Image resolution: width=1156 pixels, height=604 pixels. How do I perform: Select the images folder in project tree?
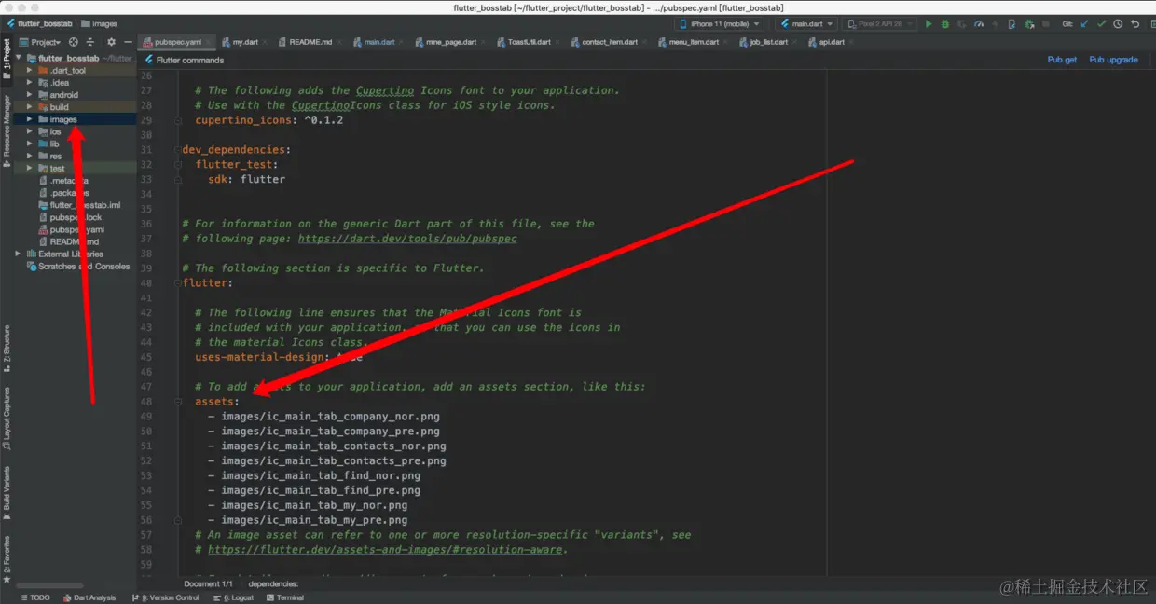pos(63,119)
